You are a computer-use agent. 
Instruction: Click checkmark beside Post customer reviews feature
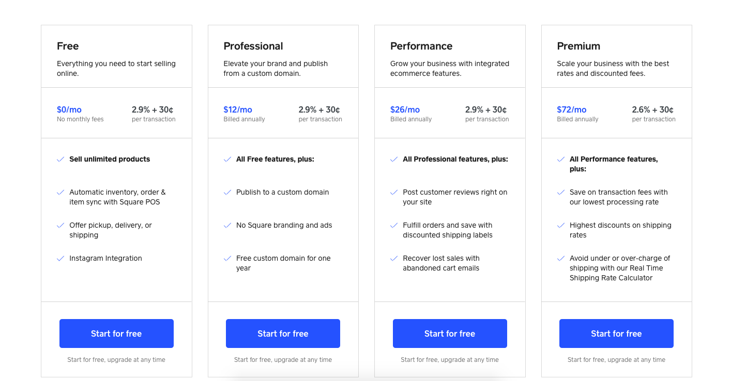click(394, 193)
